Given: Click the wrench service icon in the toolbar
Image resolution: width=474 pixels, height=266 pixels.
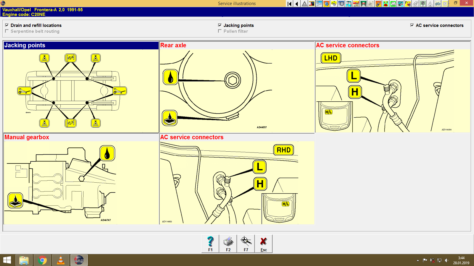Looking at the screenshot, I should (319, 4).
